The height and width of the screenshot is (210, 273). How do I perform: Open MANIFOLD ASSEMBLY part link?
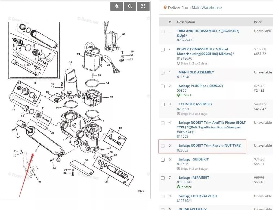[x=196, y=72]
